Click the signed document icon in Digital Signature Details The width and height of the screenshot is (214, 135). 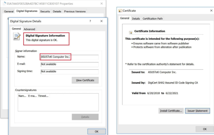17,37
